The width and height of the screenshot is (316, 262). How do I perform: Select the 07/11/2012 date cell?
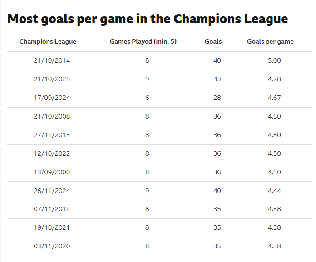[x=52, y=209]
